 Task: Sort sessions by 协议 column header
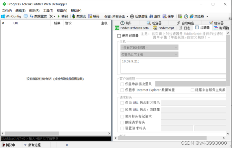click(x=71, y=23)
